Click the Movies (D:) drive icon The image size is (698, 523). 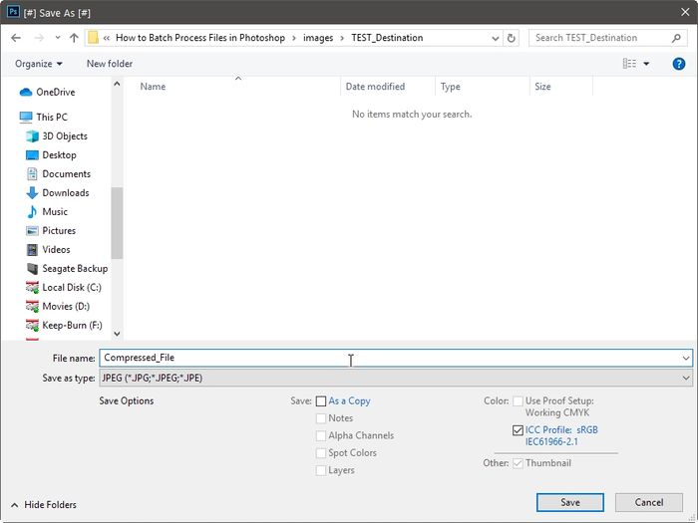(x=32, y=307)
